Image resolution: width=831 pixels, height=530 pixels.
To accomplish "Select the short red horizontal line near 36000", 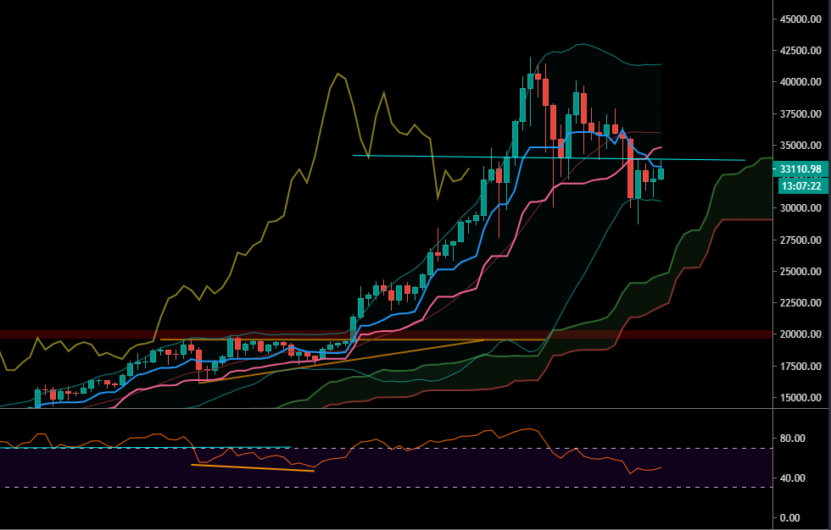I will tap(644, 132).
